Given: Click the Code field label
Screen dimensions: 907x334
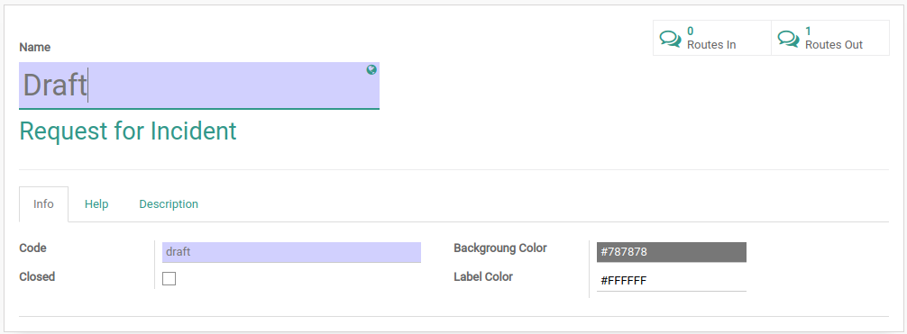Looking at the screenshot, I should click(x=33, y=248).
